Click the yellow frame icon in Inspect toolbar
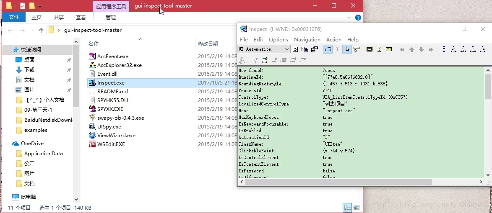The image size is (492, 213). tap(369, 49)
